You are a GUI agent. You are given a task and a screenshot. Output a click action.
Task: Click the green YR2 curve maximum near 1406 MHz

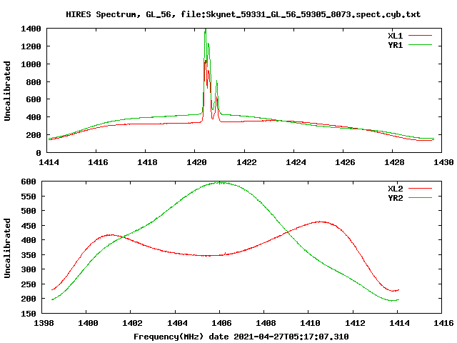(x=221, y=183)
